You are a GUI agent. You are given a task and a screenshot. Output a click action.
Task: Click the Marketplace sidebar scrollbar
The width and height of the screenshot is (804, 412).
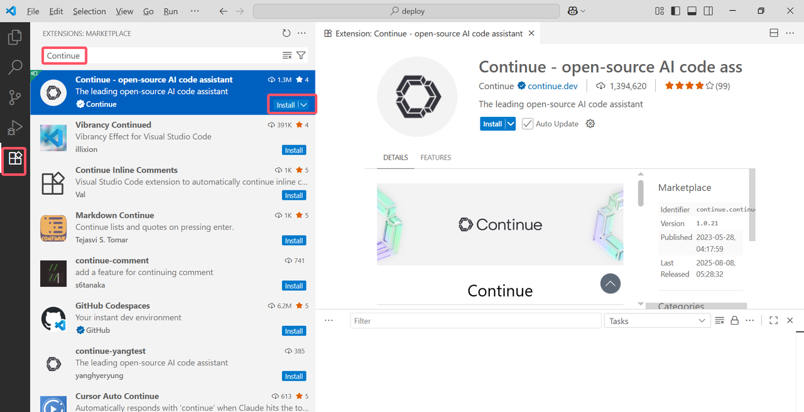point(752,205)
